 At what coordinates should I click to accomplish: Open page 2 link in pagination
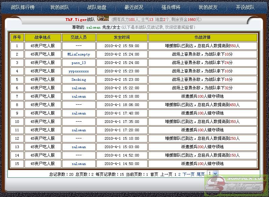179,174
